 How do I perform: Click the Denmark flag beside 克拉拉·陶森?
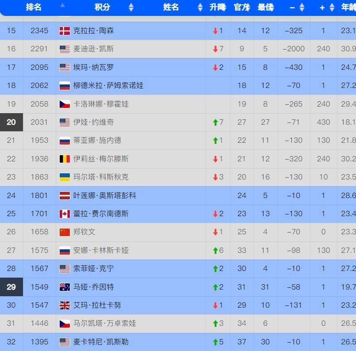[65, 31]
